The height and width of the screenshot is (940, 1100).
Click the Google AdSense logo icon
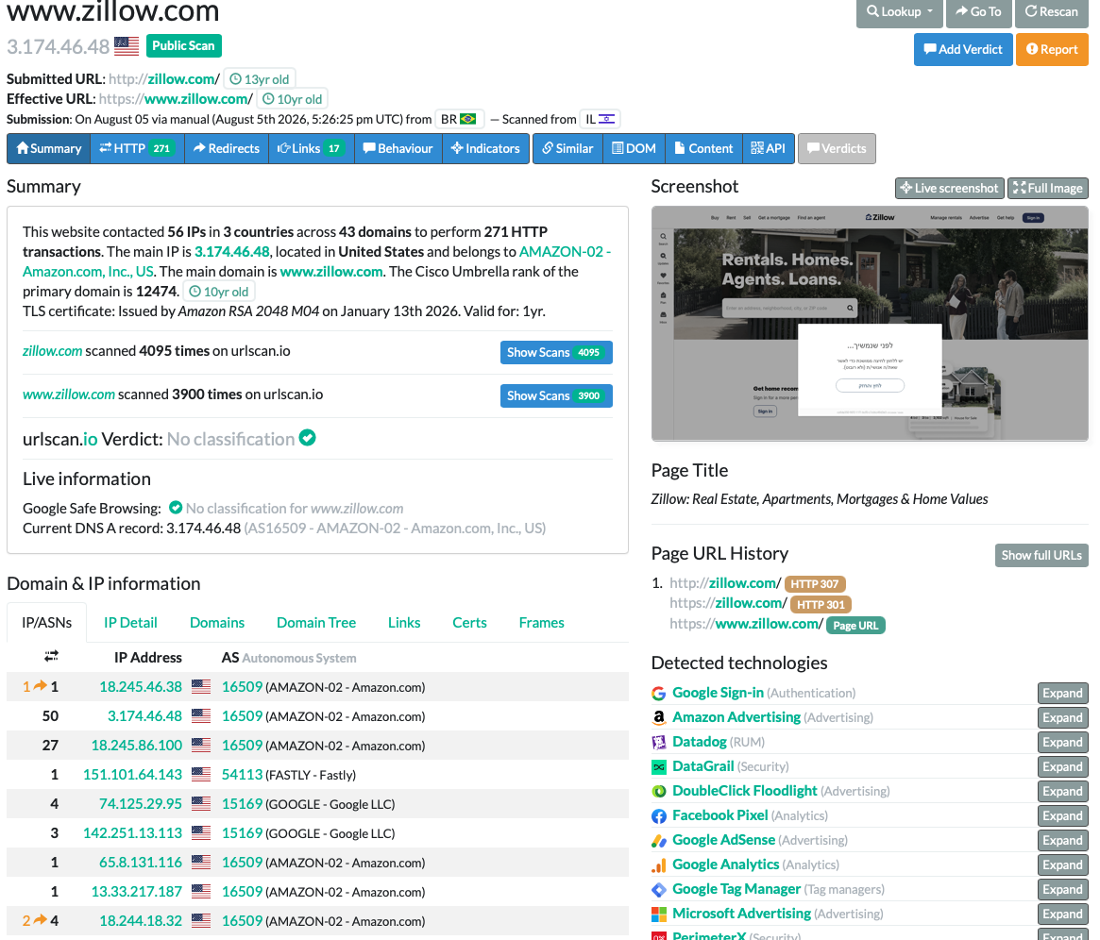(659, 841)
